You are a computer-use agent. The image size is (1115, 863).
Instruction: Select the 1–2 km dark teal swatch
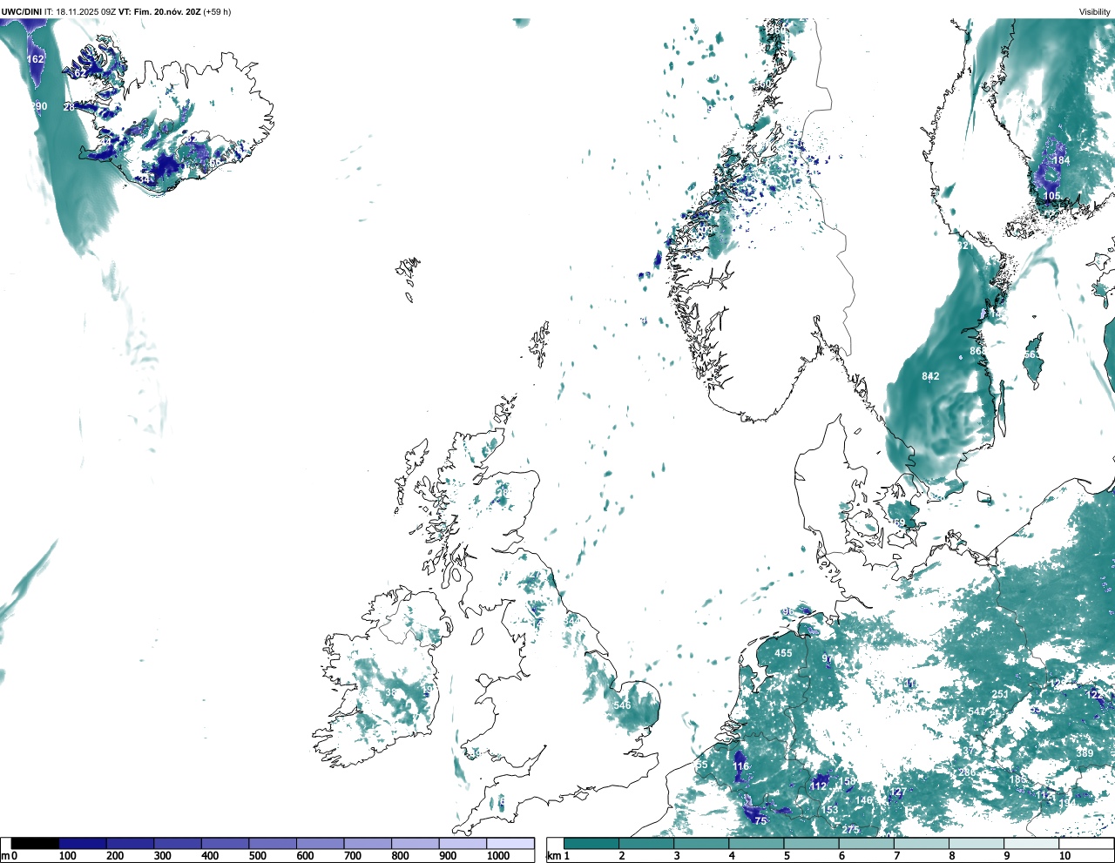591,844
